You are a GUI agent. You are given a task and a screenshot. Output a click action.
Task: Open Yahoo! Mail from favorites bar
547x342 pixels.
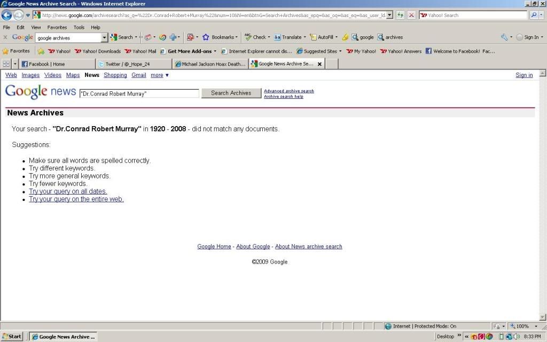[x=140, y=51]
